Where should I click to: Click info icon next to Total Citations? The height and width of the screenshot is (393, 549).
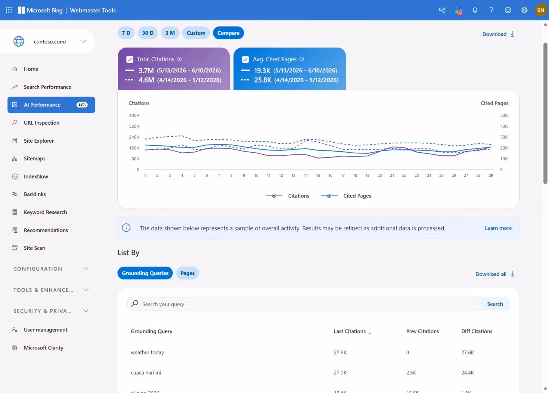click(179, 59)
